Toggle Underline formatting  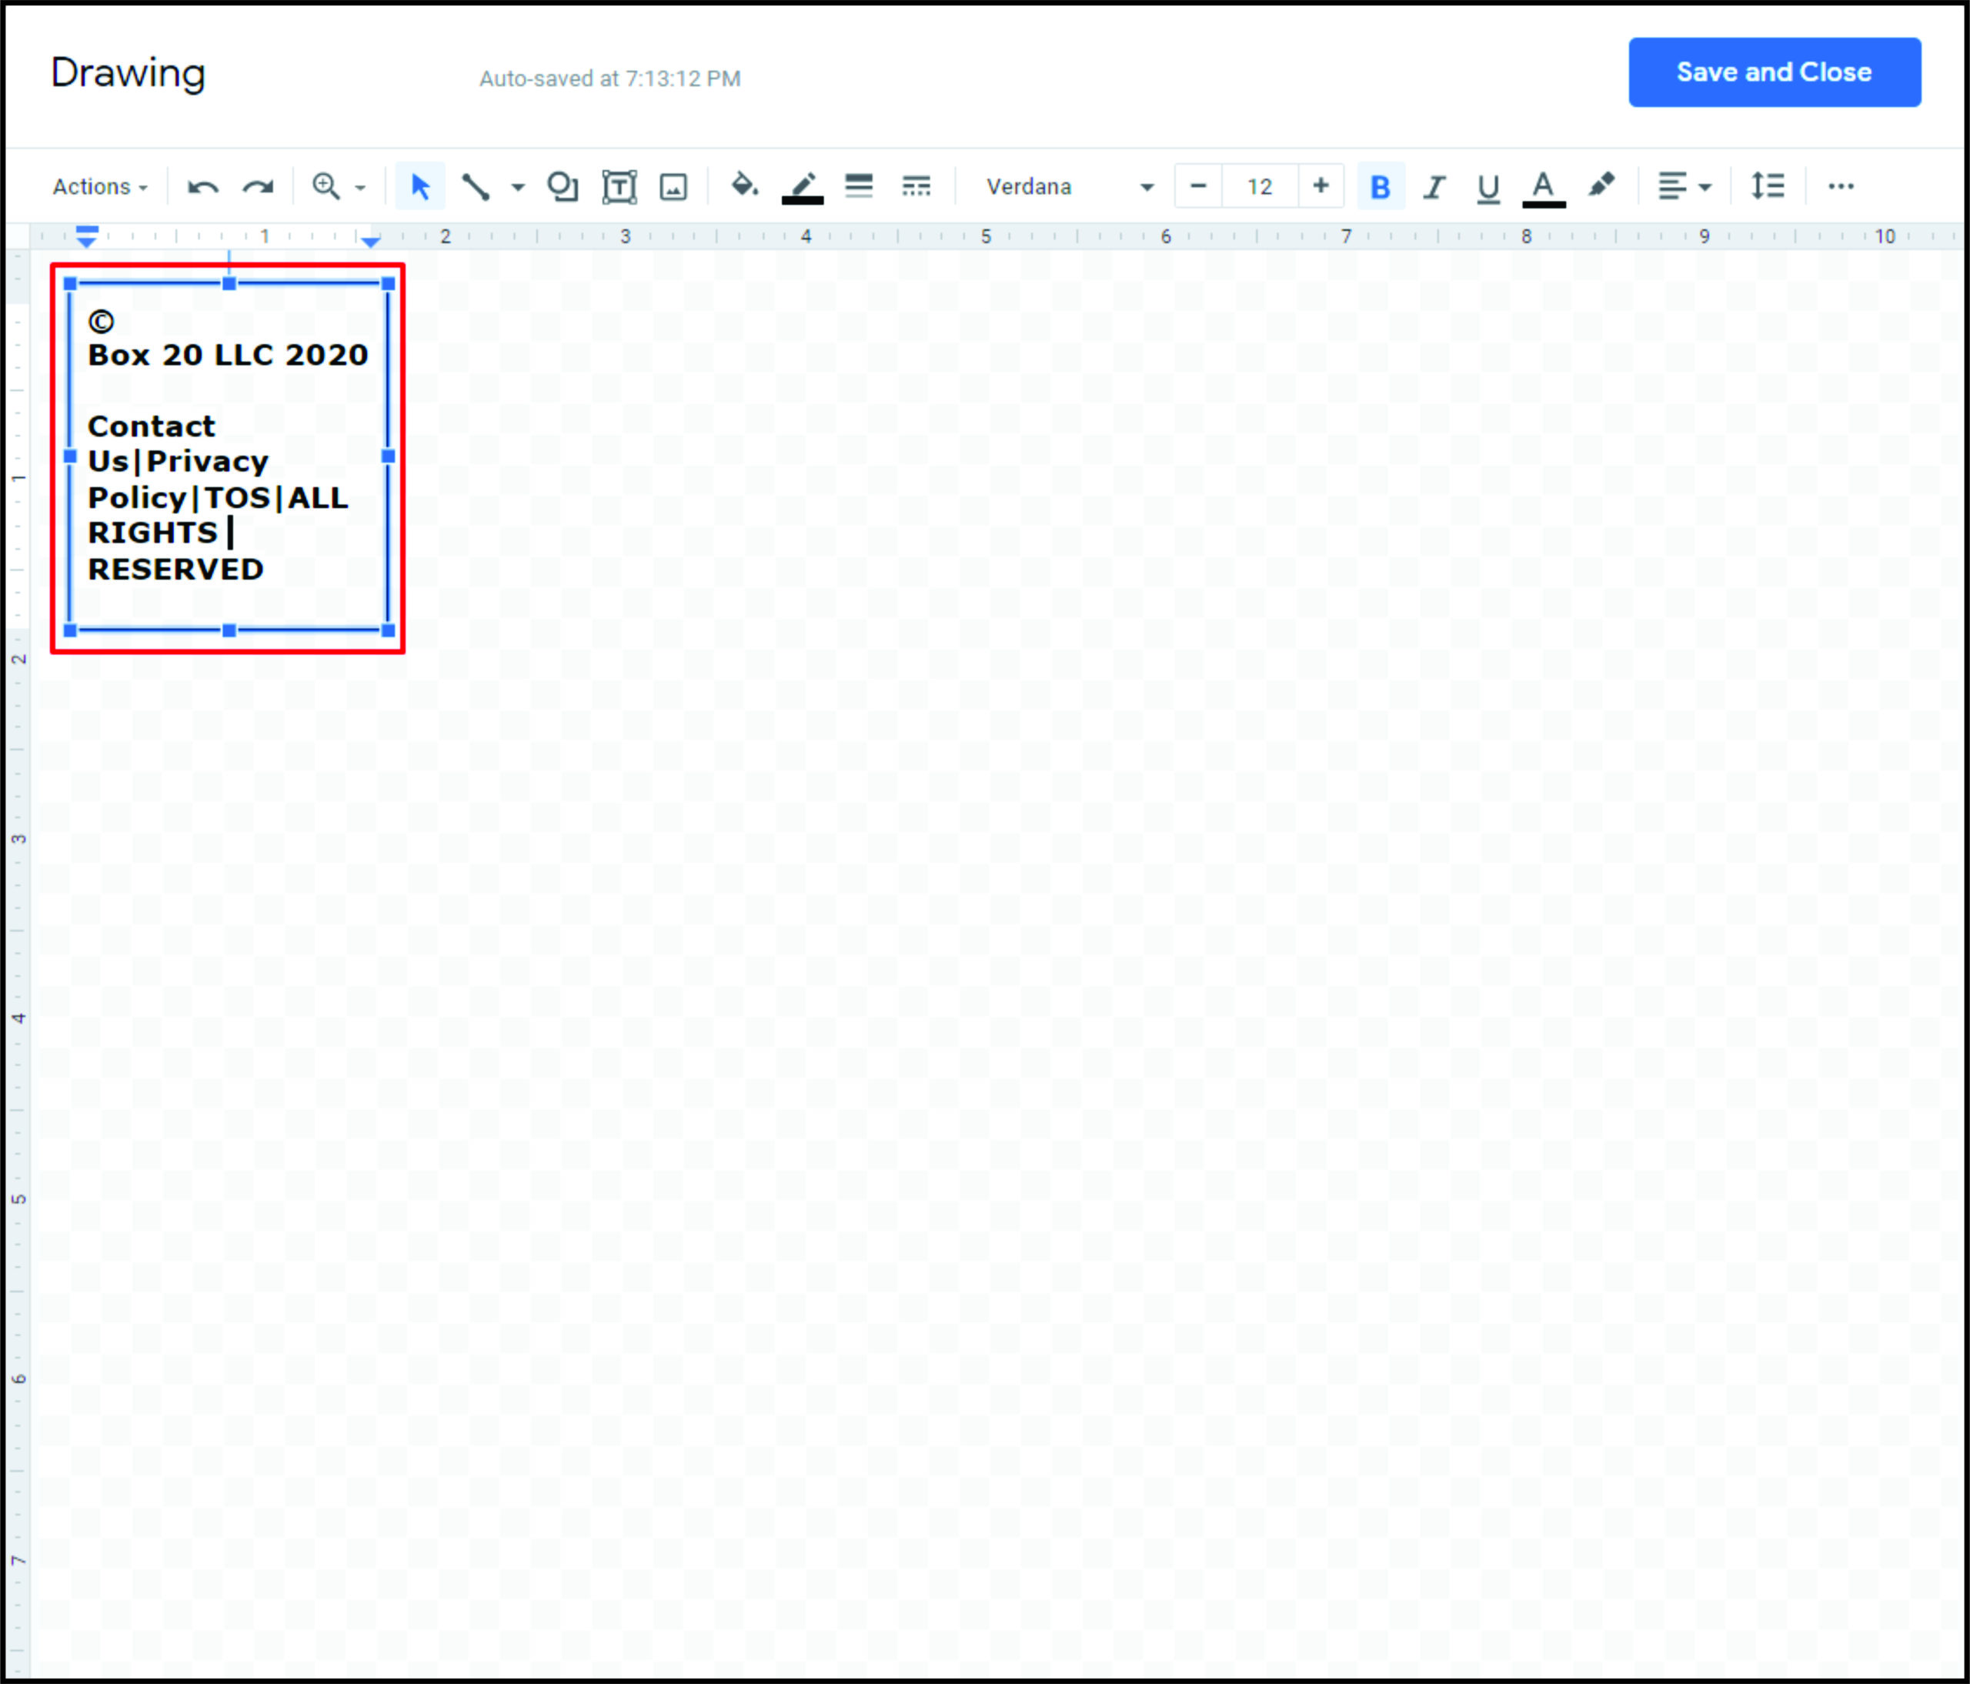(1488, 186)
